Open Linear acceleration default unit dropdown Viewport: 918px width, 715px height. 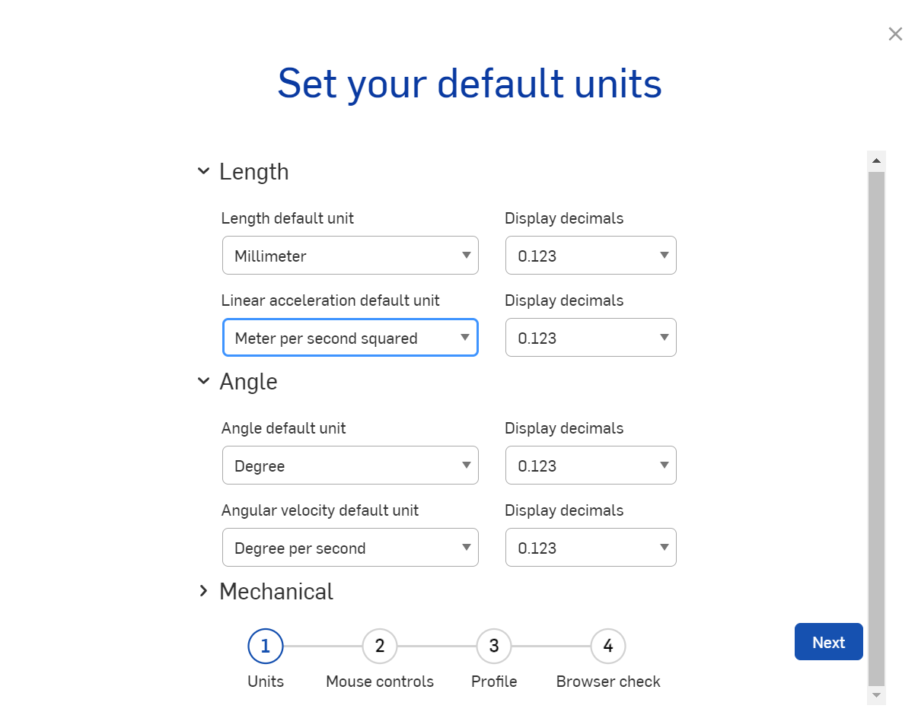click(x=350, y=338)
